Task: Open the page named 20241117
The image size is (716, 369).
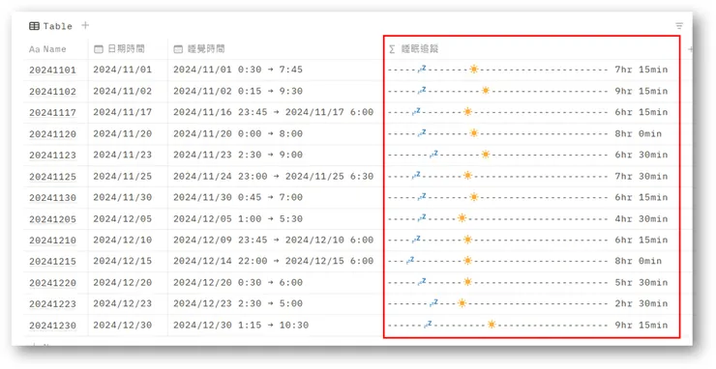Action: pos(52,113)
